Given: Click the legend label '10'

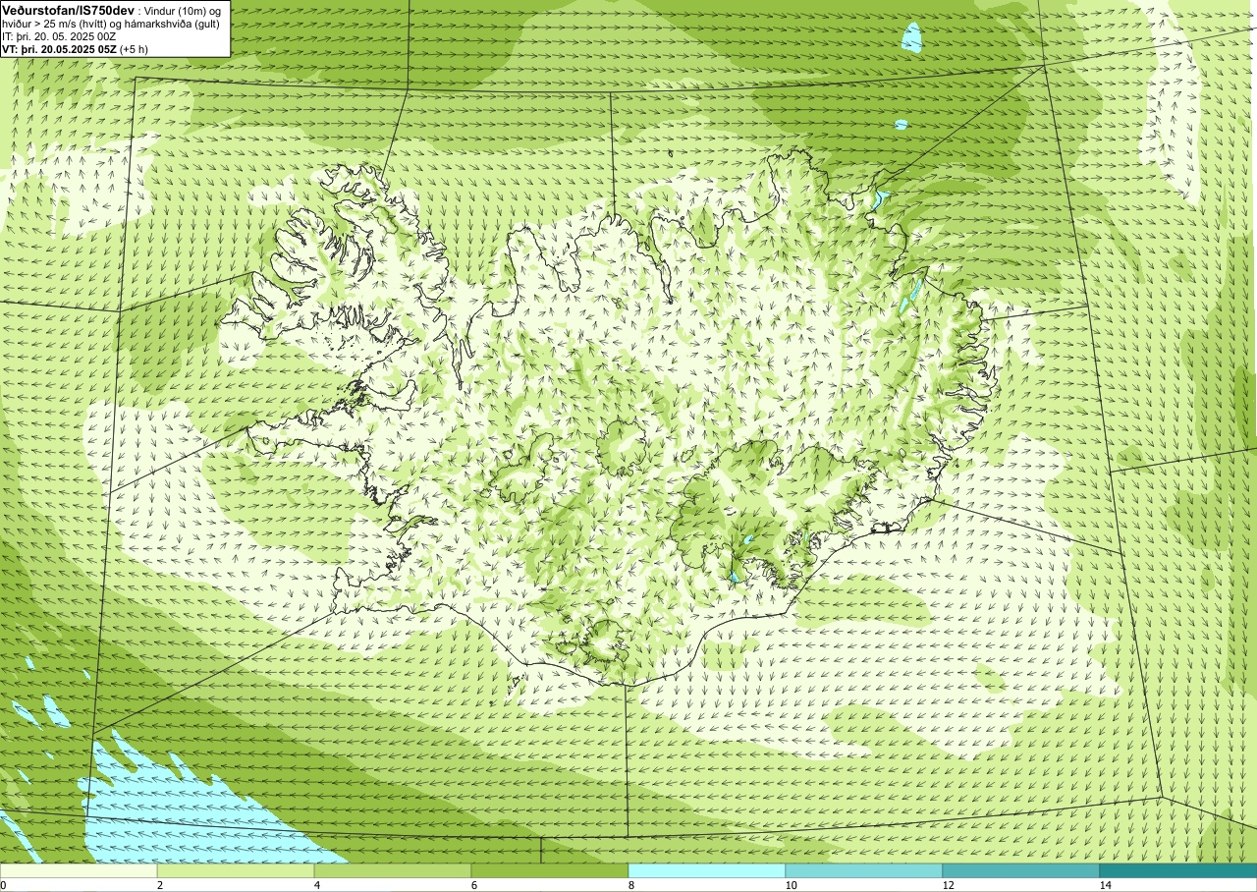Looking at the screenshot, I should pos(791,885).
